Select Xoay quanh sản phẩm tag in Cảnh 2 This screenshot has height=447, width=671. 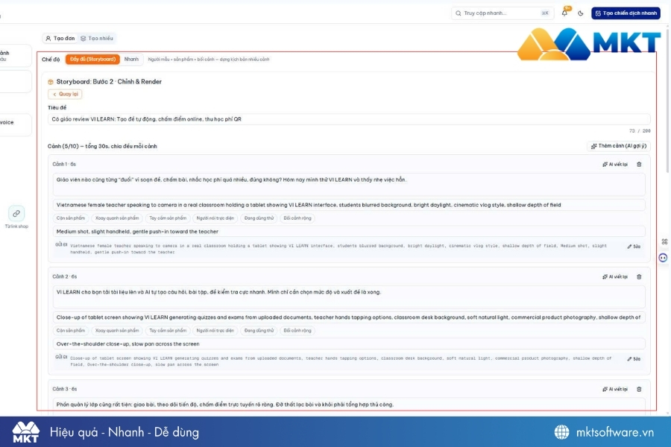[117, 331]
